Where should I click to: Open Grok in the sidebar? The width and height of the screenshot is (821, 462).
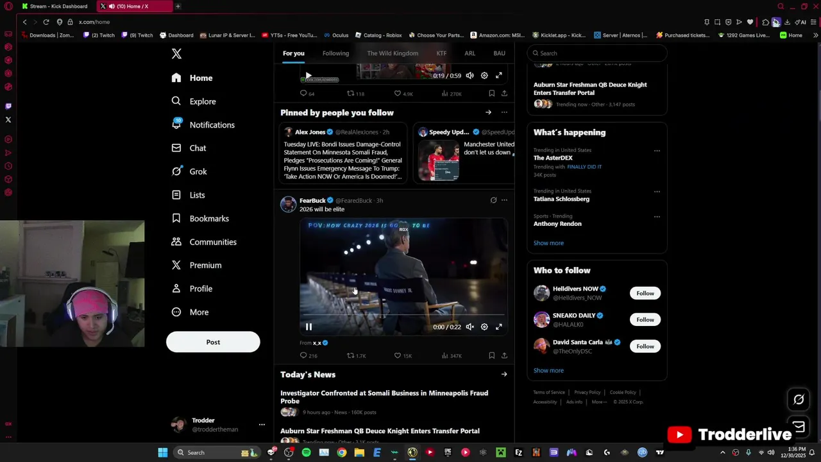189,171
